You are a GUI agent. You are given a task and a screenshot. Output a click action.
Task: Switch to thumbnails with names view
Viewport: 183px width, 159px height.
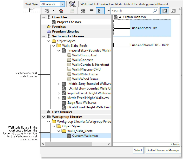100,11
